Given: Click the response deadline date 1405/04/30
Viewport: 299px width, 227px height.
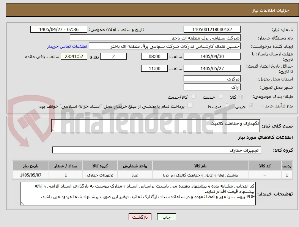Looking at the screenshot, I should [x=212, y=56].
